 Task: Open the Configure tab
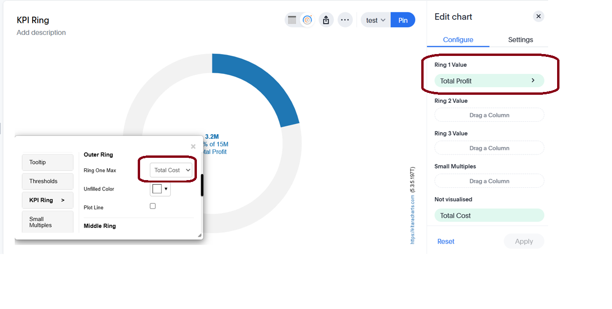coord(458,40)
